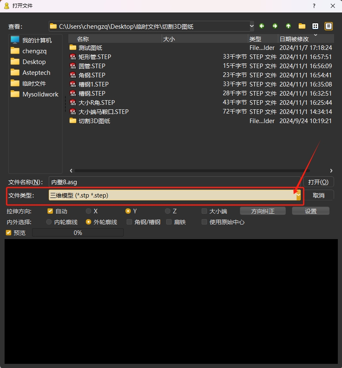Sort files by 日期被修改 column header
The width and height of the screenshot is (342, 368).
pos(306,39)
